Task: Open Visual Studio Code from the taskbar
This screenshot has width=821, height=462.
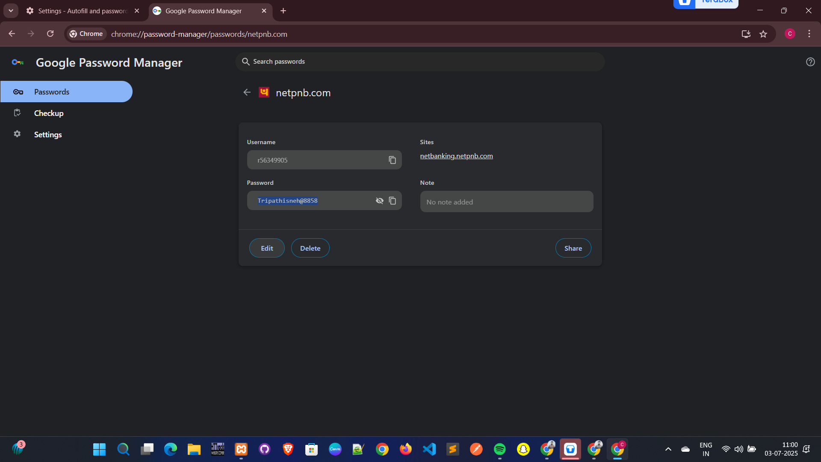Action: 429,449
